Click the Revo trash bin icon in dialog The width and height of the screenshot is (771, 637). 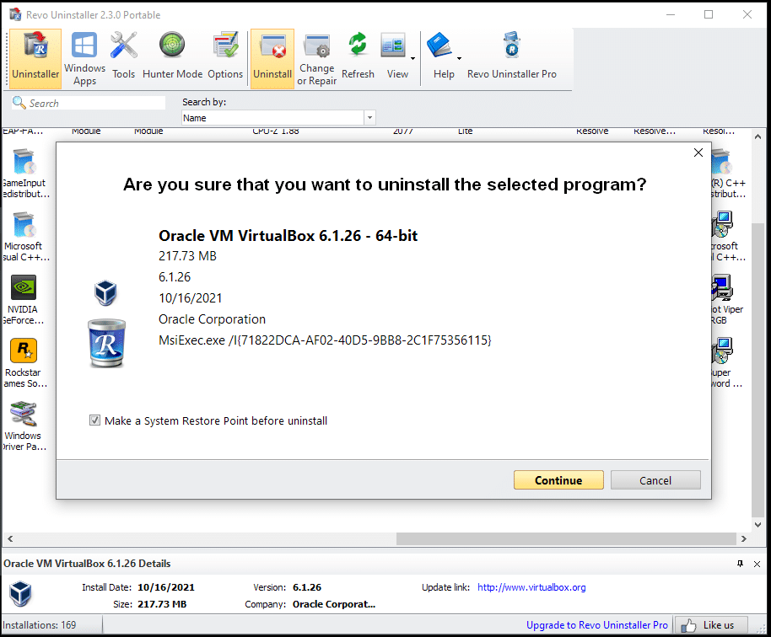106,343
